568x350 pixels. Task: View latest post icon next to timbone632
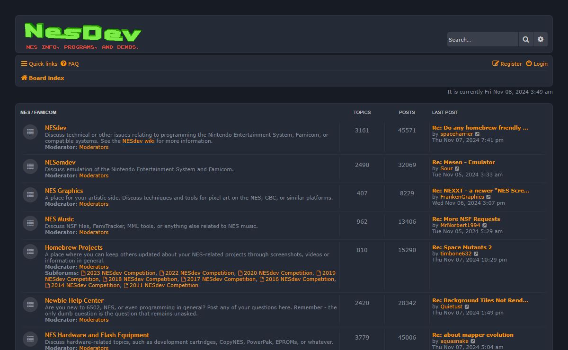pyautogui.click(x=476, y=254)
